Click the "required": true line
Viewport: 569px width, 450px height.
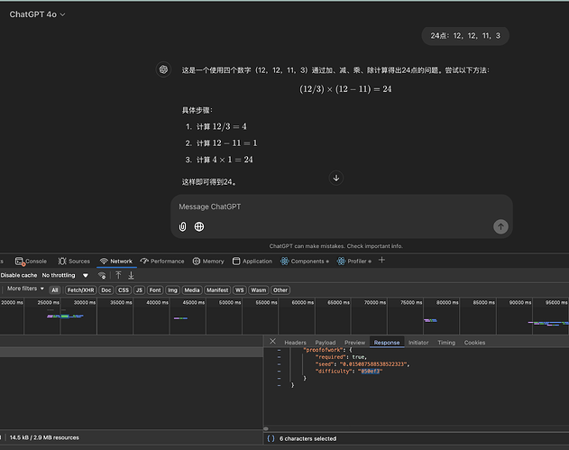(341, 357)
